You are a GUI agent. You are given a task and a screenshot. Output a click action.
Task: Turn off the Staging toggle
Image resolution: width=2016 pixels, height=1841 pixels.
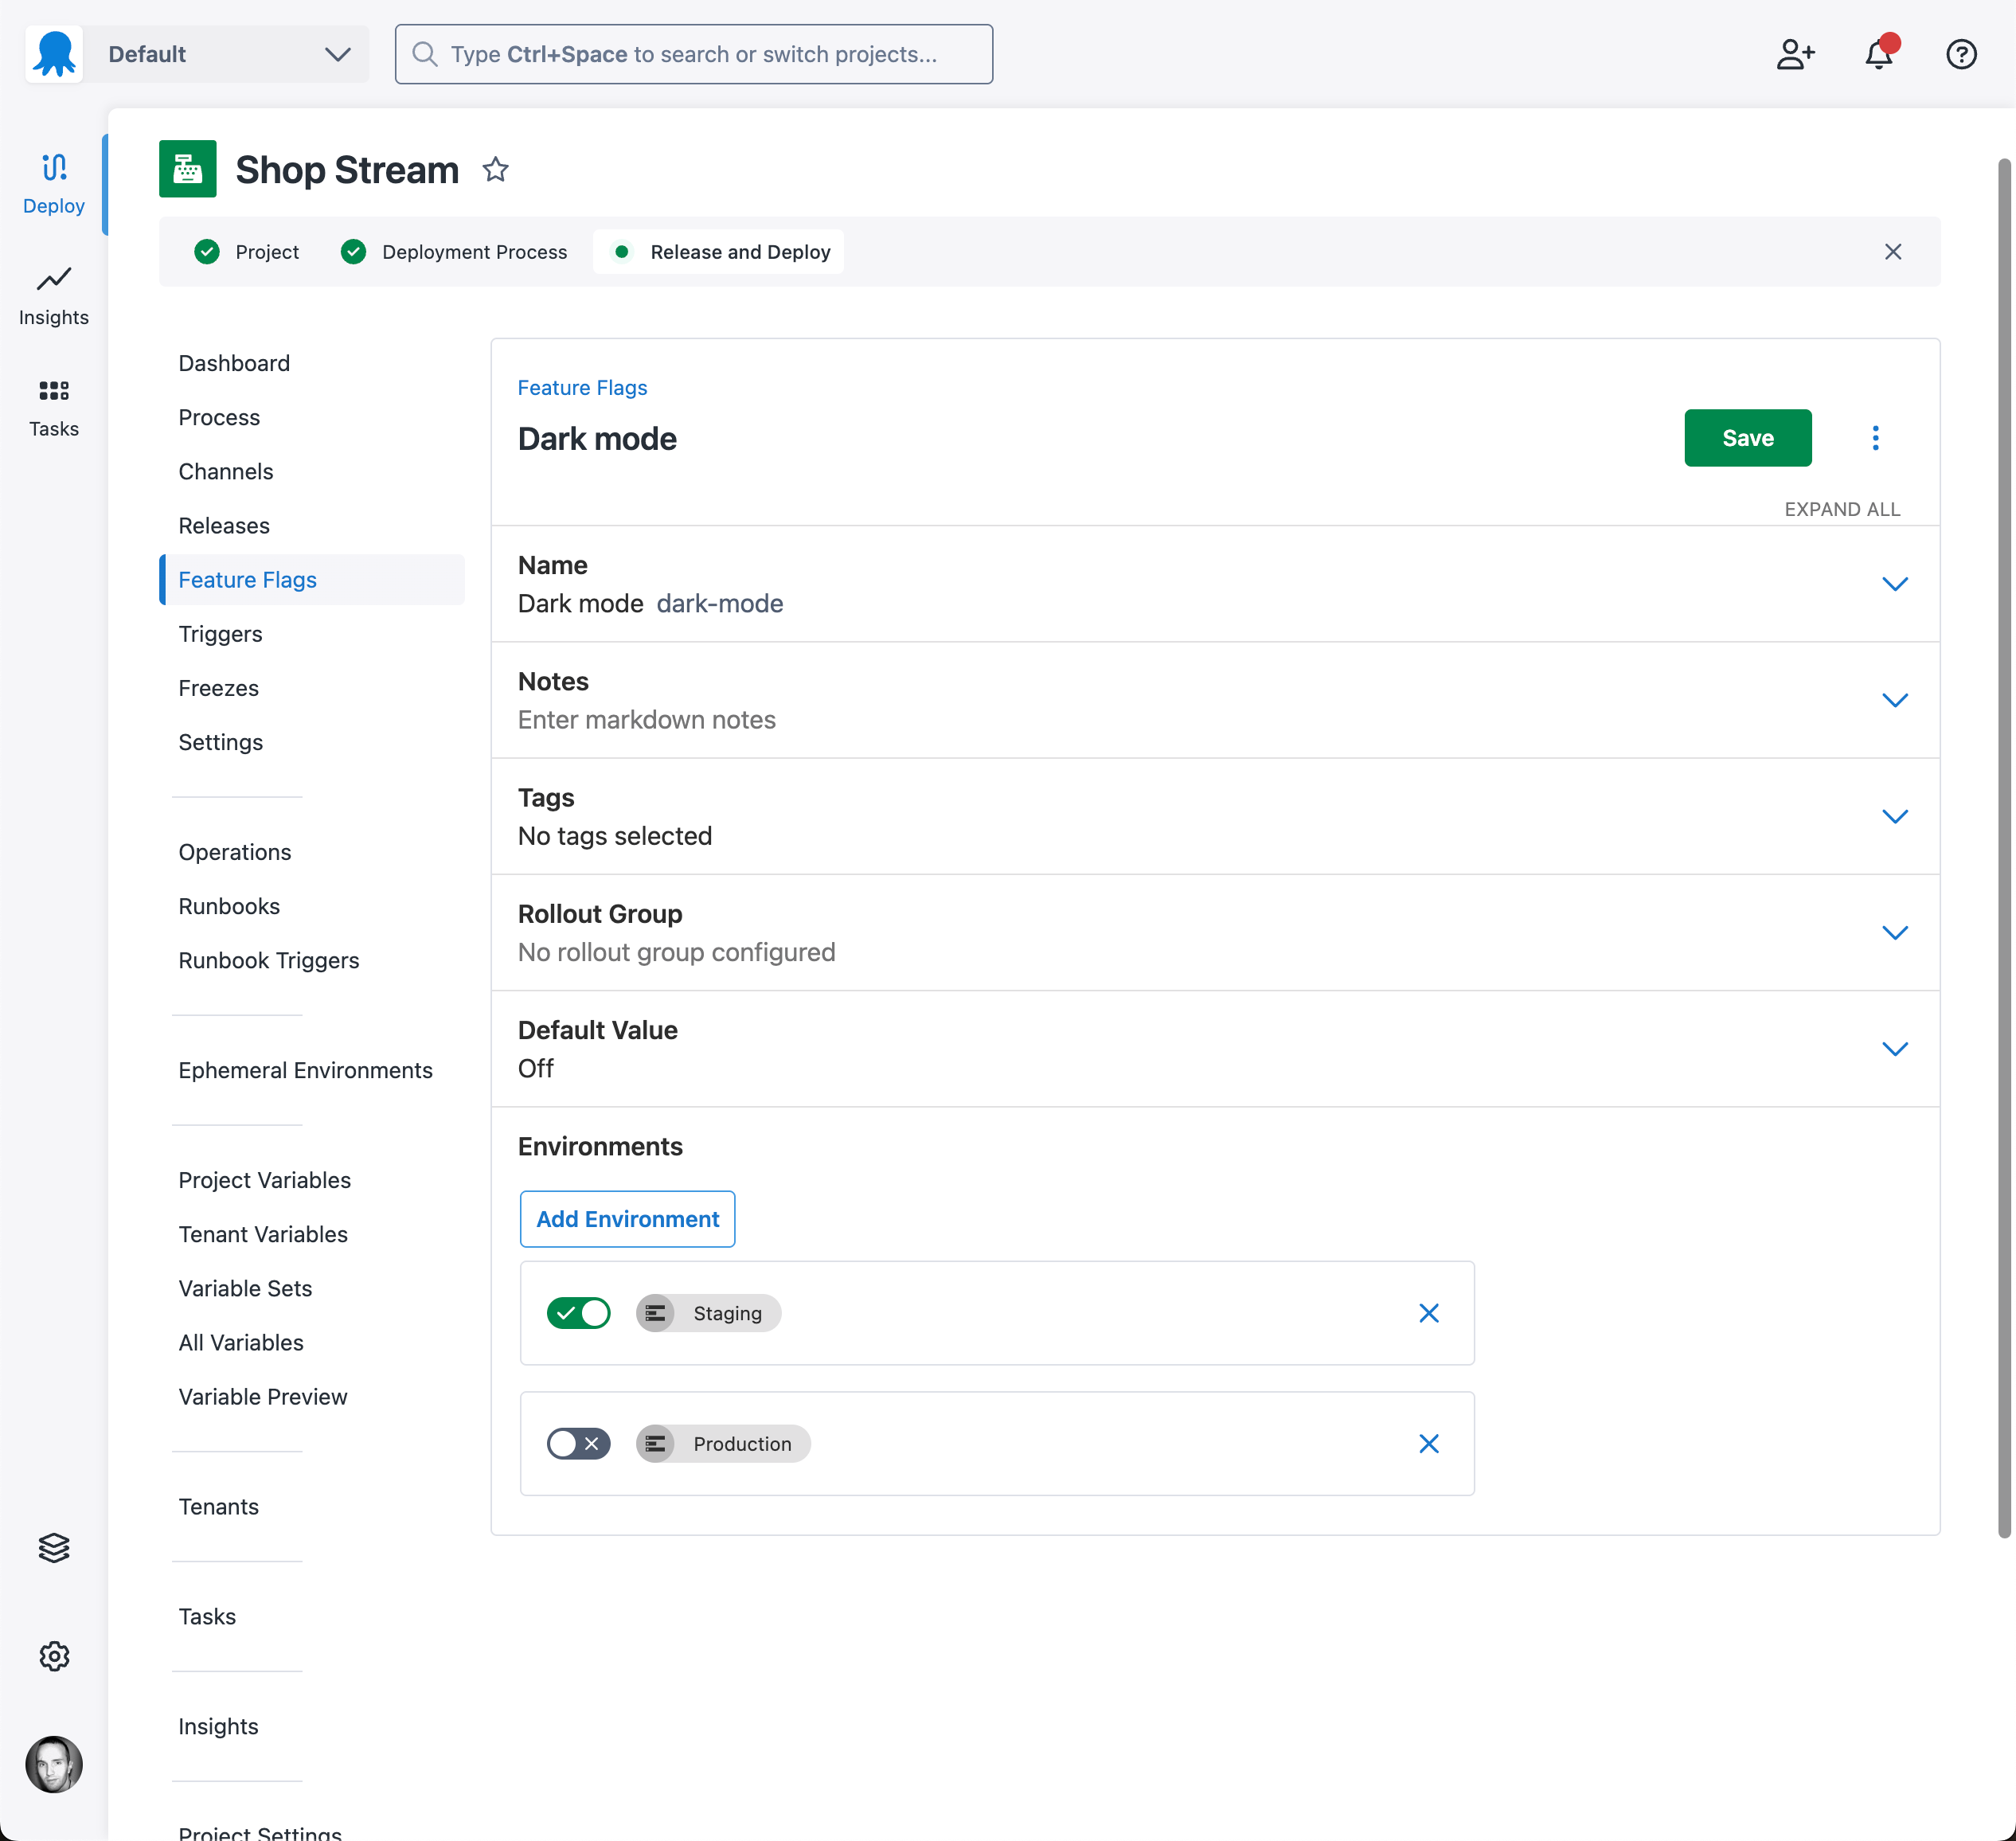(578, 1313)
